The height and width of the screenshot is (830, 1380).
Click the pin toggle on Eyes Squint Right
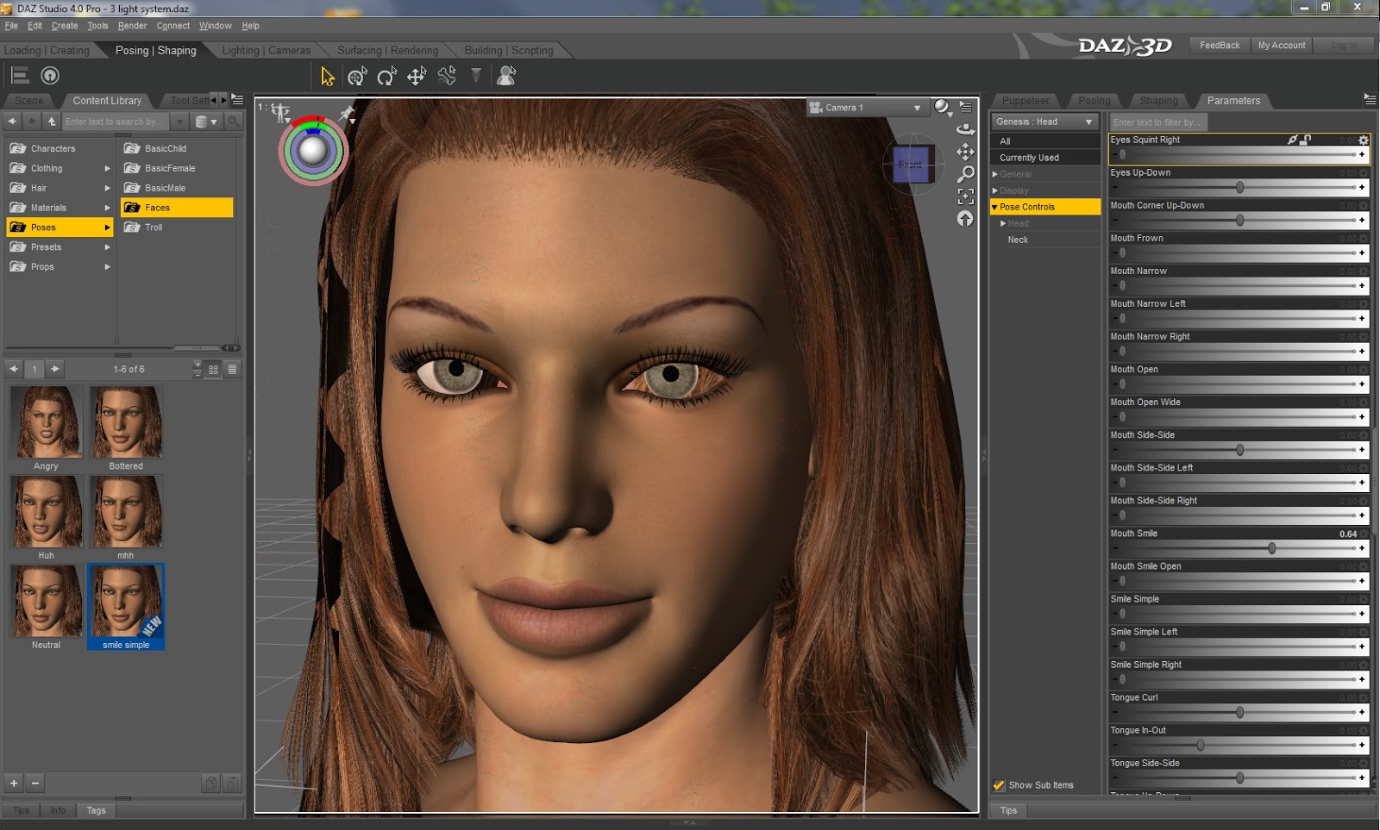pyautogui.click(x=1291, y=139)
